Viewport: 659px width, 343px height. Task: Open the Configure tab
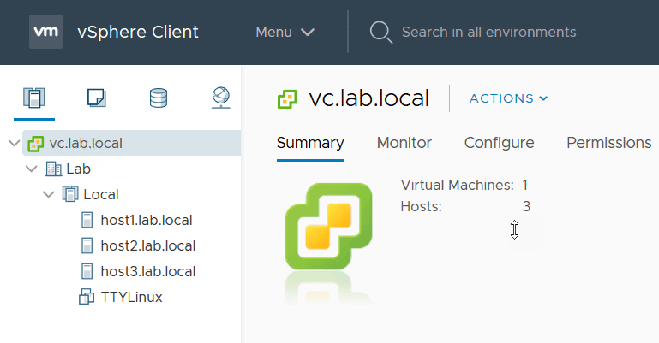(x=500, y=143)
